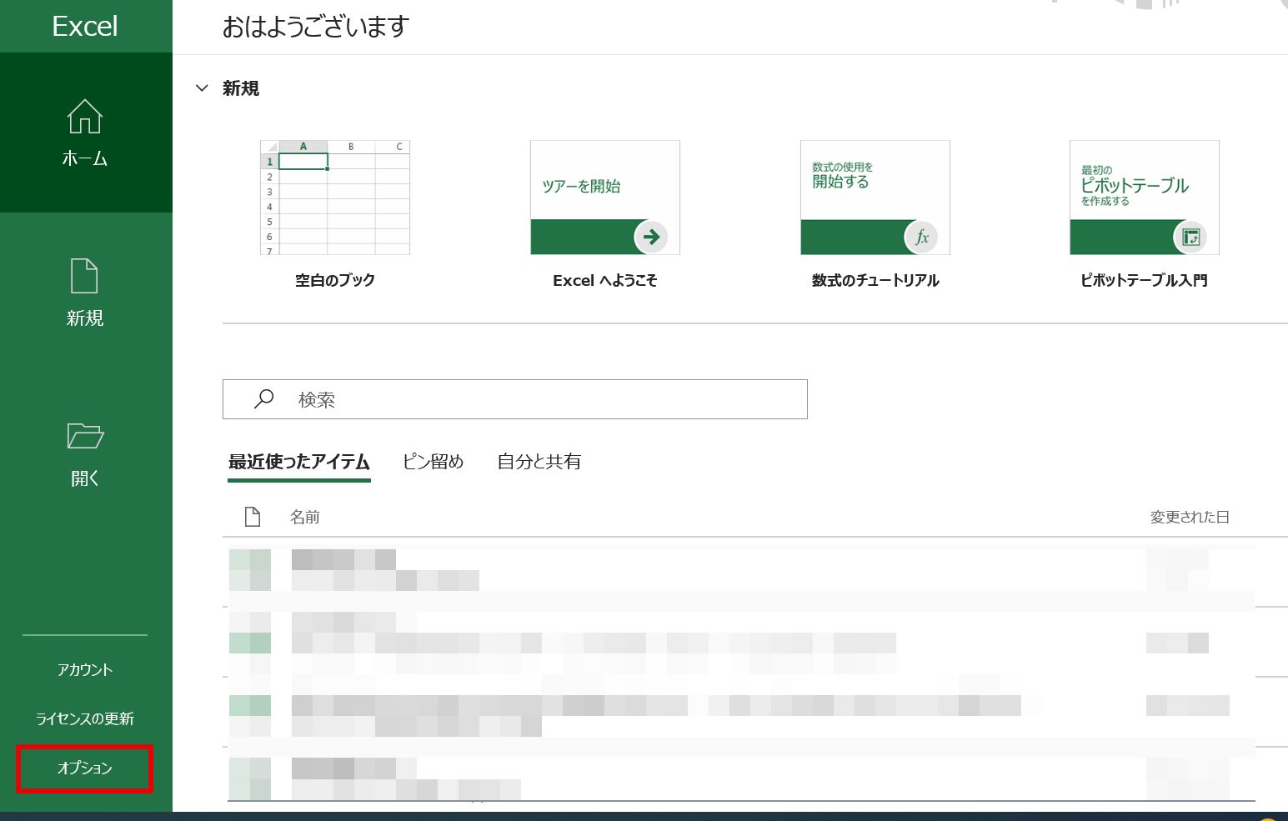Click the 開く open-folder icon

85,436
